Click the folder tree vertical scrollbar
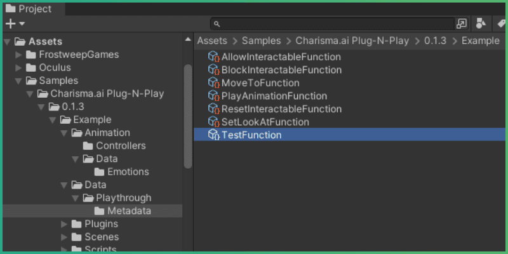The image size is (508, 254). (187, 114)
